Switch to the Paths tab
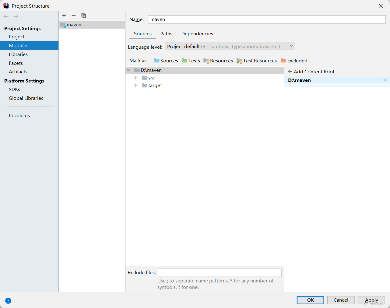390x308 pixels. (x=167, y=34)
